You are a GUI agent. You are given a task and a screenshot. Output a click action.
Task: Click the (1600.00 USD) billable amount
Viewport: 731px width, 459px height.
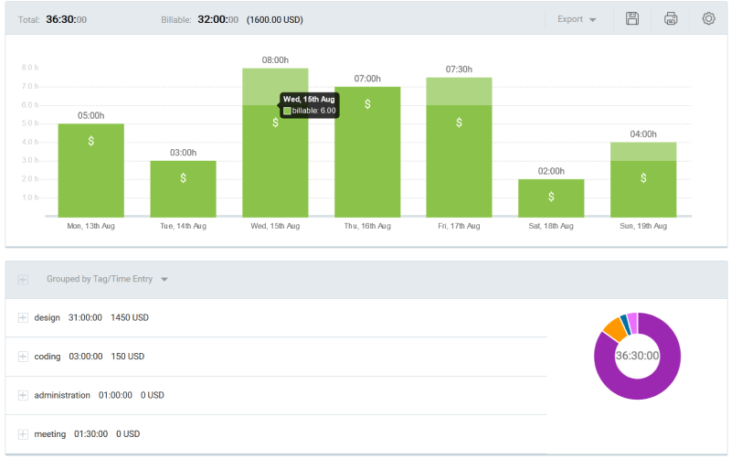[275, 19]
